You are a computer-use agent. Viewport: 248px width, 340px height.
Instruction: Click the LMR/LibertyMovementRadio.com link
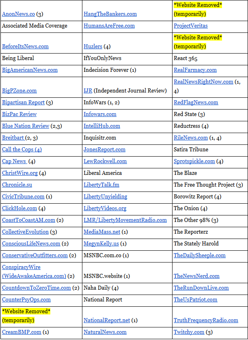coord(125,220)
